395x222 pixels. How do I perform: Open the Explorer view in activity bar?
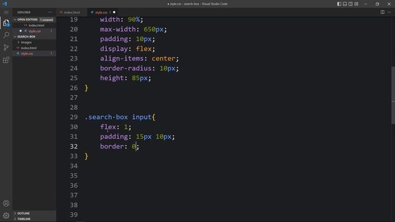click(x=6, y=23)
